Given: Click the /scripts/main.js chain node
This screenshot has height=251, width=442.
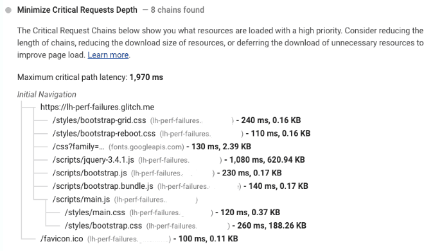Looking at the screenshot, I should click(x=81, y=200).
